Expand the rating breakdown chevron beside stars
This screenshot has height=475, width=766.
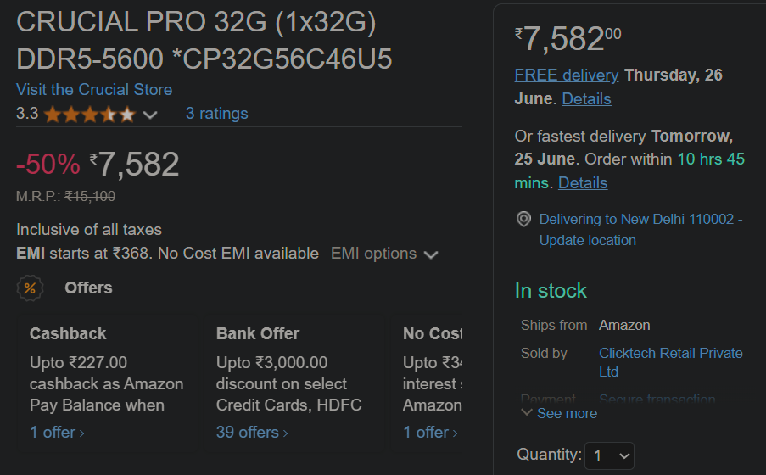pyautogui.click(x=150, y=115)
